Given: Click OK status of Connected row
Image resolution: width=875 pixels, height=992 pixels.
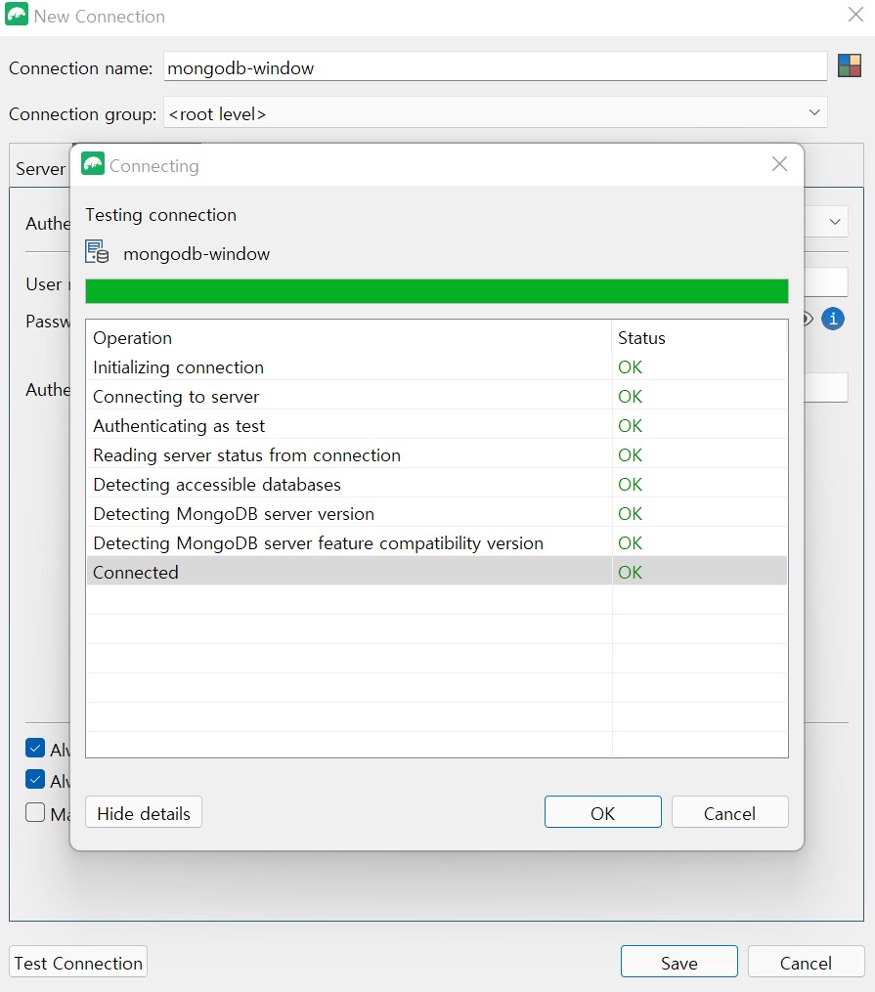Looking at the screenshot, I should point(631,572).
